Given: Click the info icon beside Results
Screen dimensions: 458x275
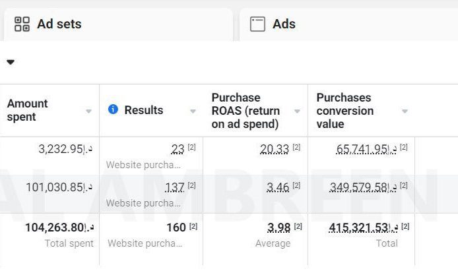Looking at the screenshot, I should (113, 109).
